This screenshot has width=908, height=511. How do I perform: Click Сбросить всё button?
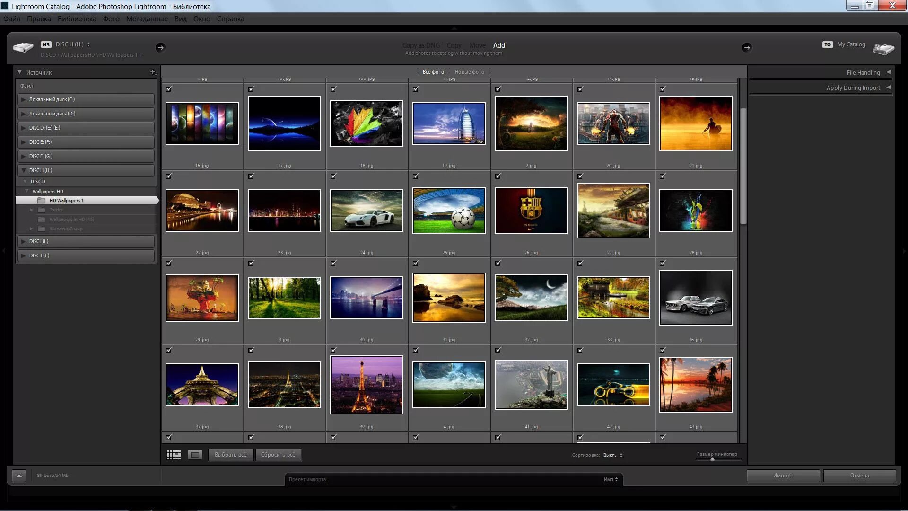click(278, 455)
